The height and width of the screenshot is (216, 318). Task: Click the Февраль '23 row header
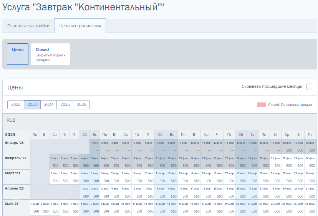(x=17, y=162)
